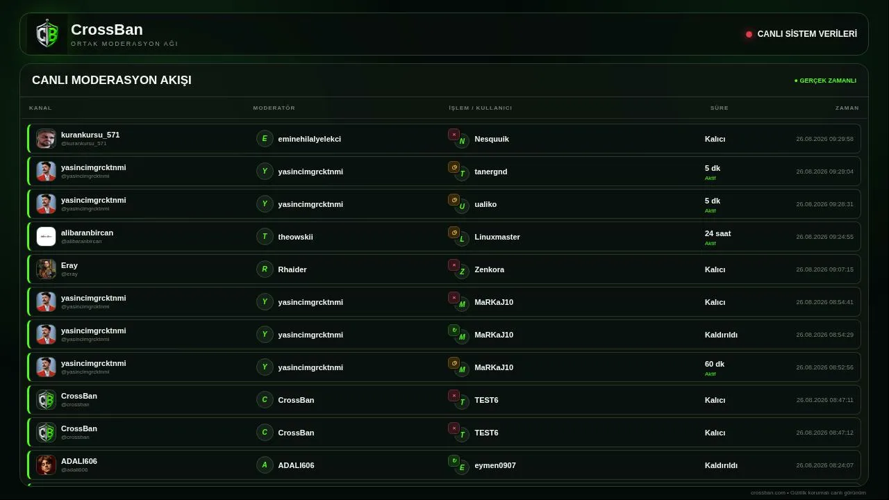Screen dimensions: 889x500
Task: Click the KANAL column header
Action: pyautogui.click(x=40, y=108)
